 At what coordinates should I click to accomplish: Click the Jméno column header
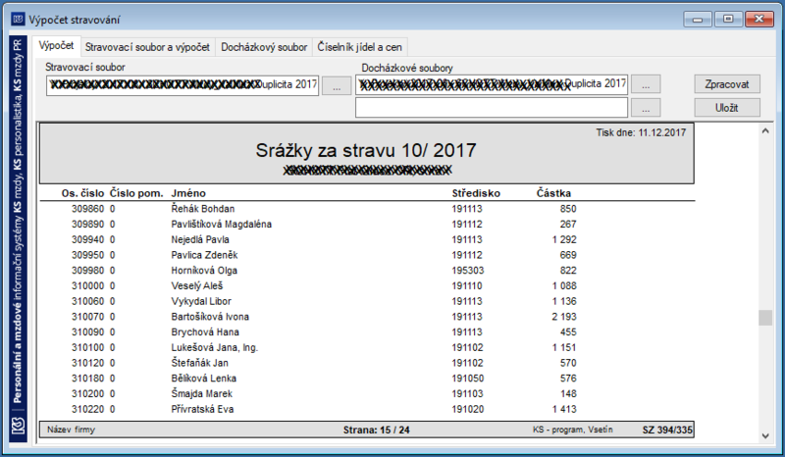(x=188, y=193)
